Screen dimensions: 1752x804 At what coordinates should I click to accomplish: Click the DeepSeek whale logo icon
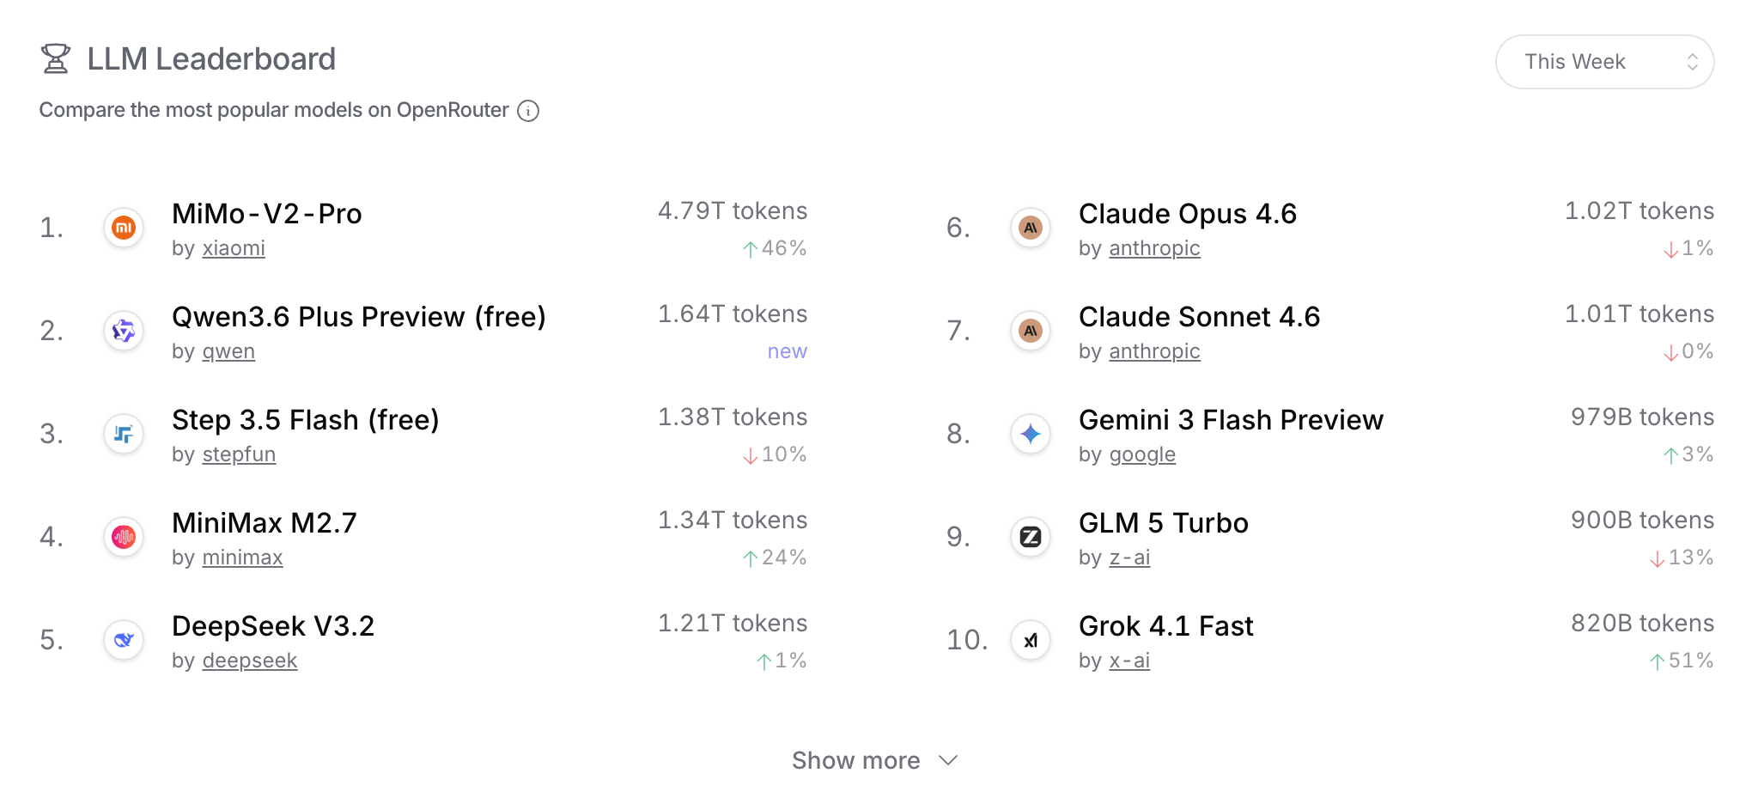point(124,640)
